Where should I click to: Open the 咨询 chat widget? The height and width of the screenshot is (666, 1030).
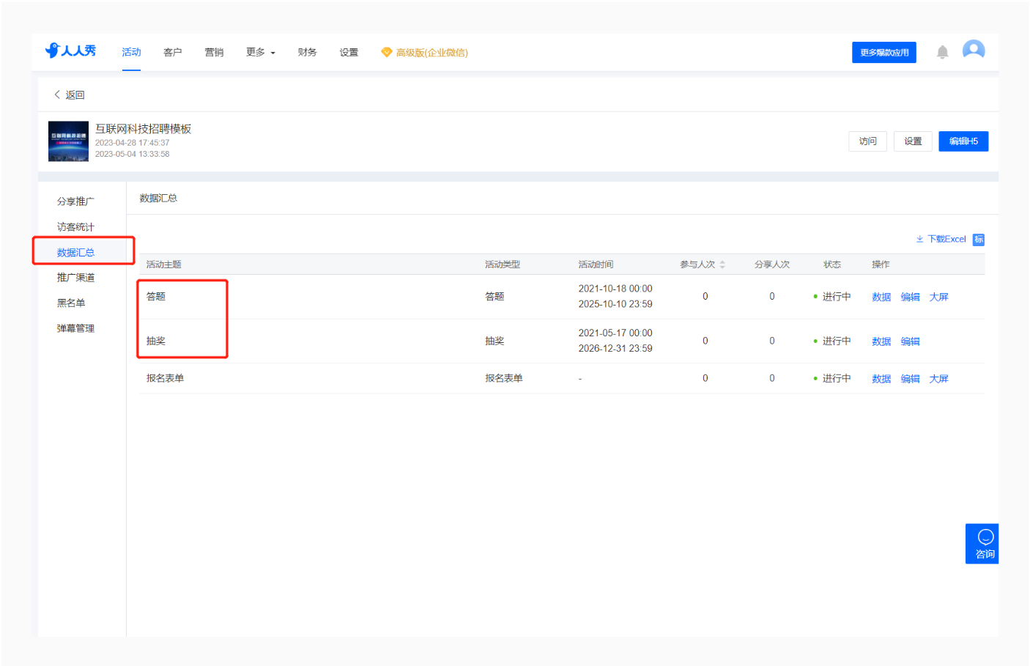[982, 544]
